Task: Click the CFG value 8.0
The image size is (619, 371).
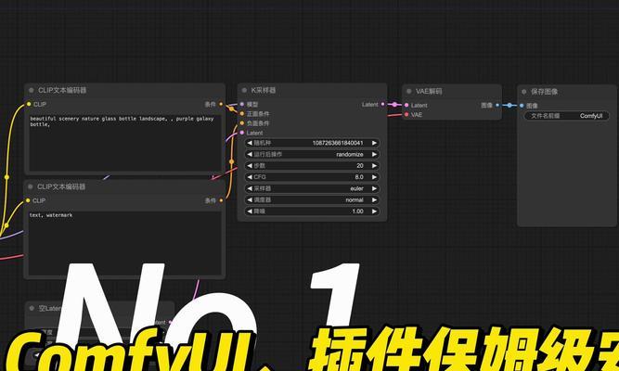Action: (x=359, y=177)
